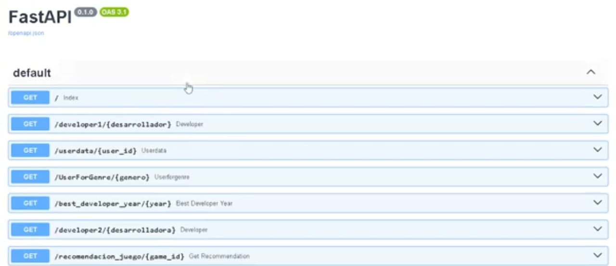Expand the /userdata/{user_id} endpoint chevron
The height and width of the screenshot is (266, 616).
(x=598, y=150)
